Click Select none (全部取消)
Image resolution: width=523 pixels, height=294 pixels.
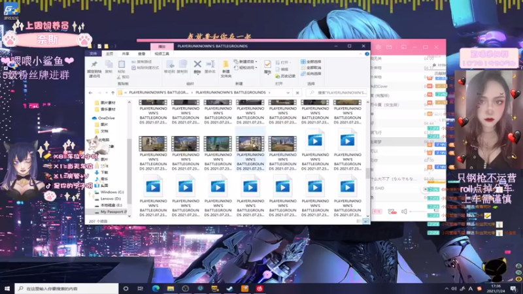coord(311,68)
